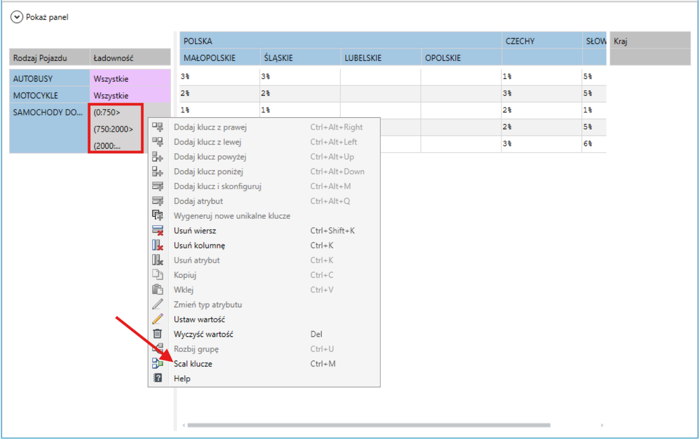Click the generate unique keys icon
The height and width of the screenshot is (439, 699).
157,216
